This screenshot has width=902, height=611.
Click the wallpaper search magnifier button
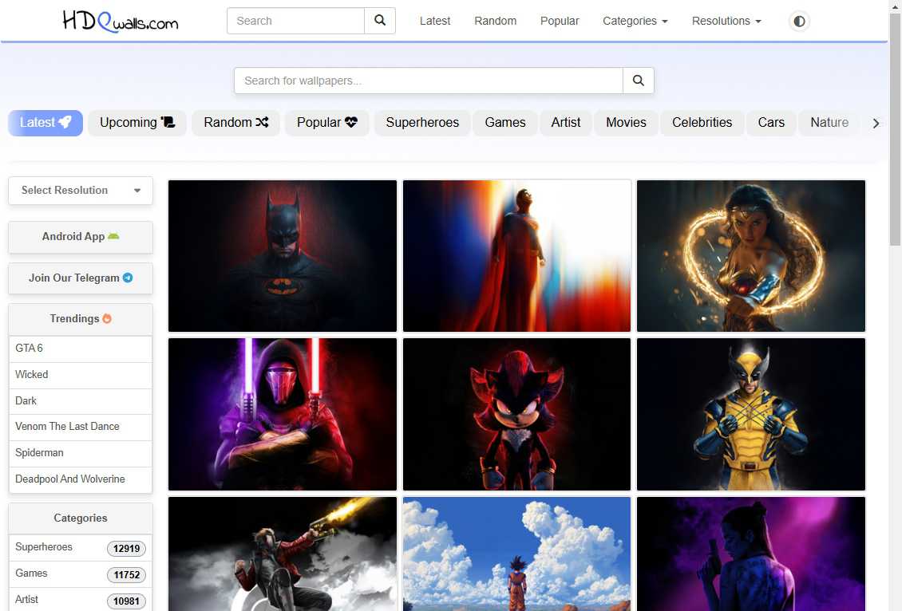(638, 81)
